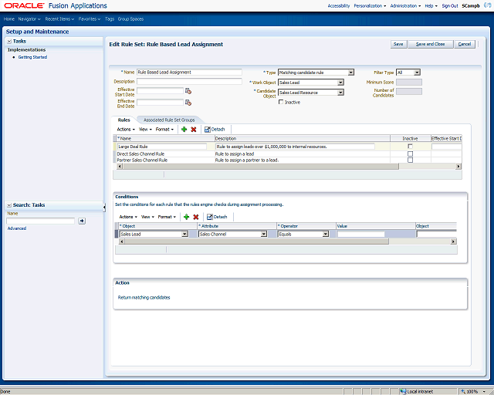Delete the condition with the red X in the Conditions toolbar
The height and width of the screenshot is (395, 494).
(x=195, y=217)
